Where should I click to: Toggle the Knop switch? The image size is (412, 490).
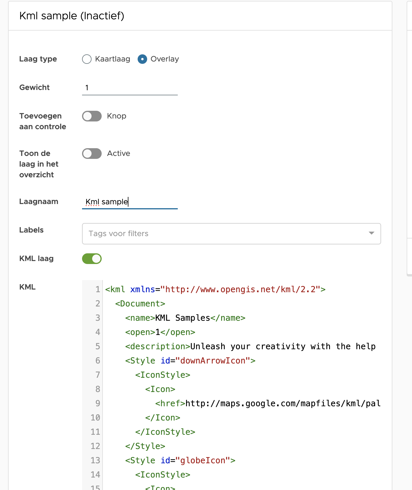[92, 116]
